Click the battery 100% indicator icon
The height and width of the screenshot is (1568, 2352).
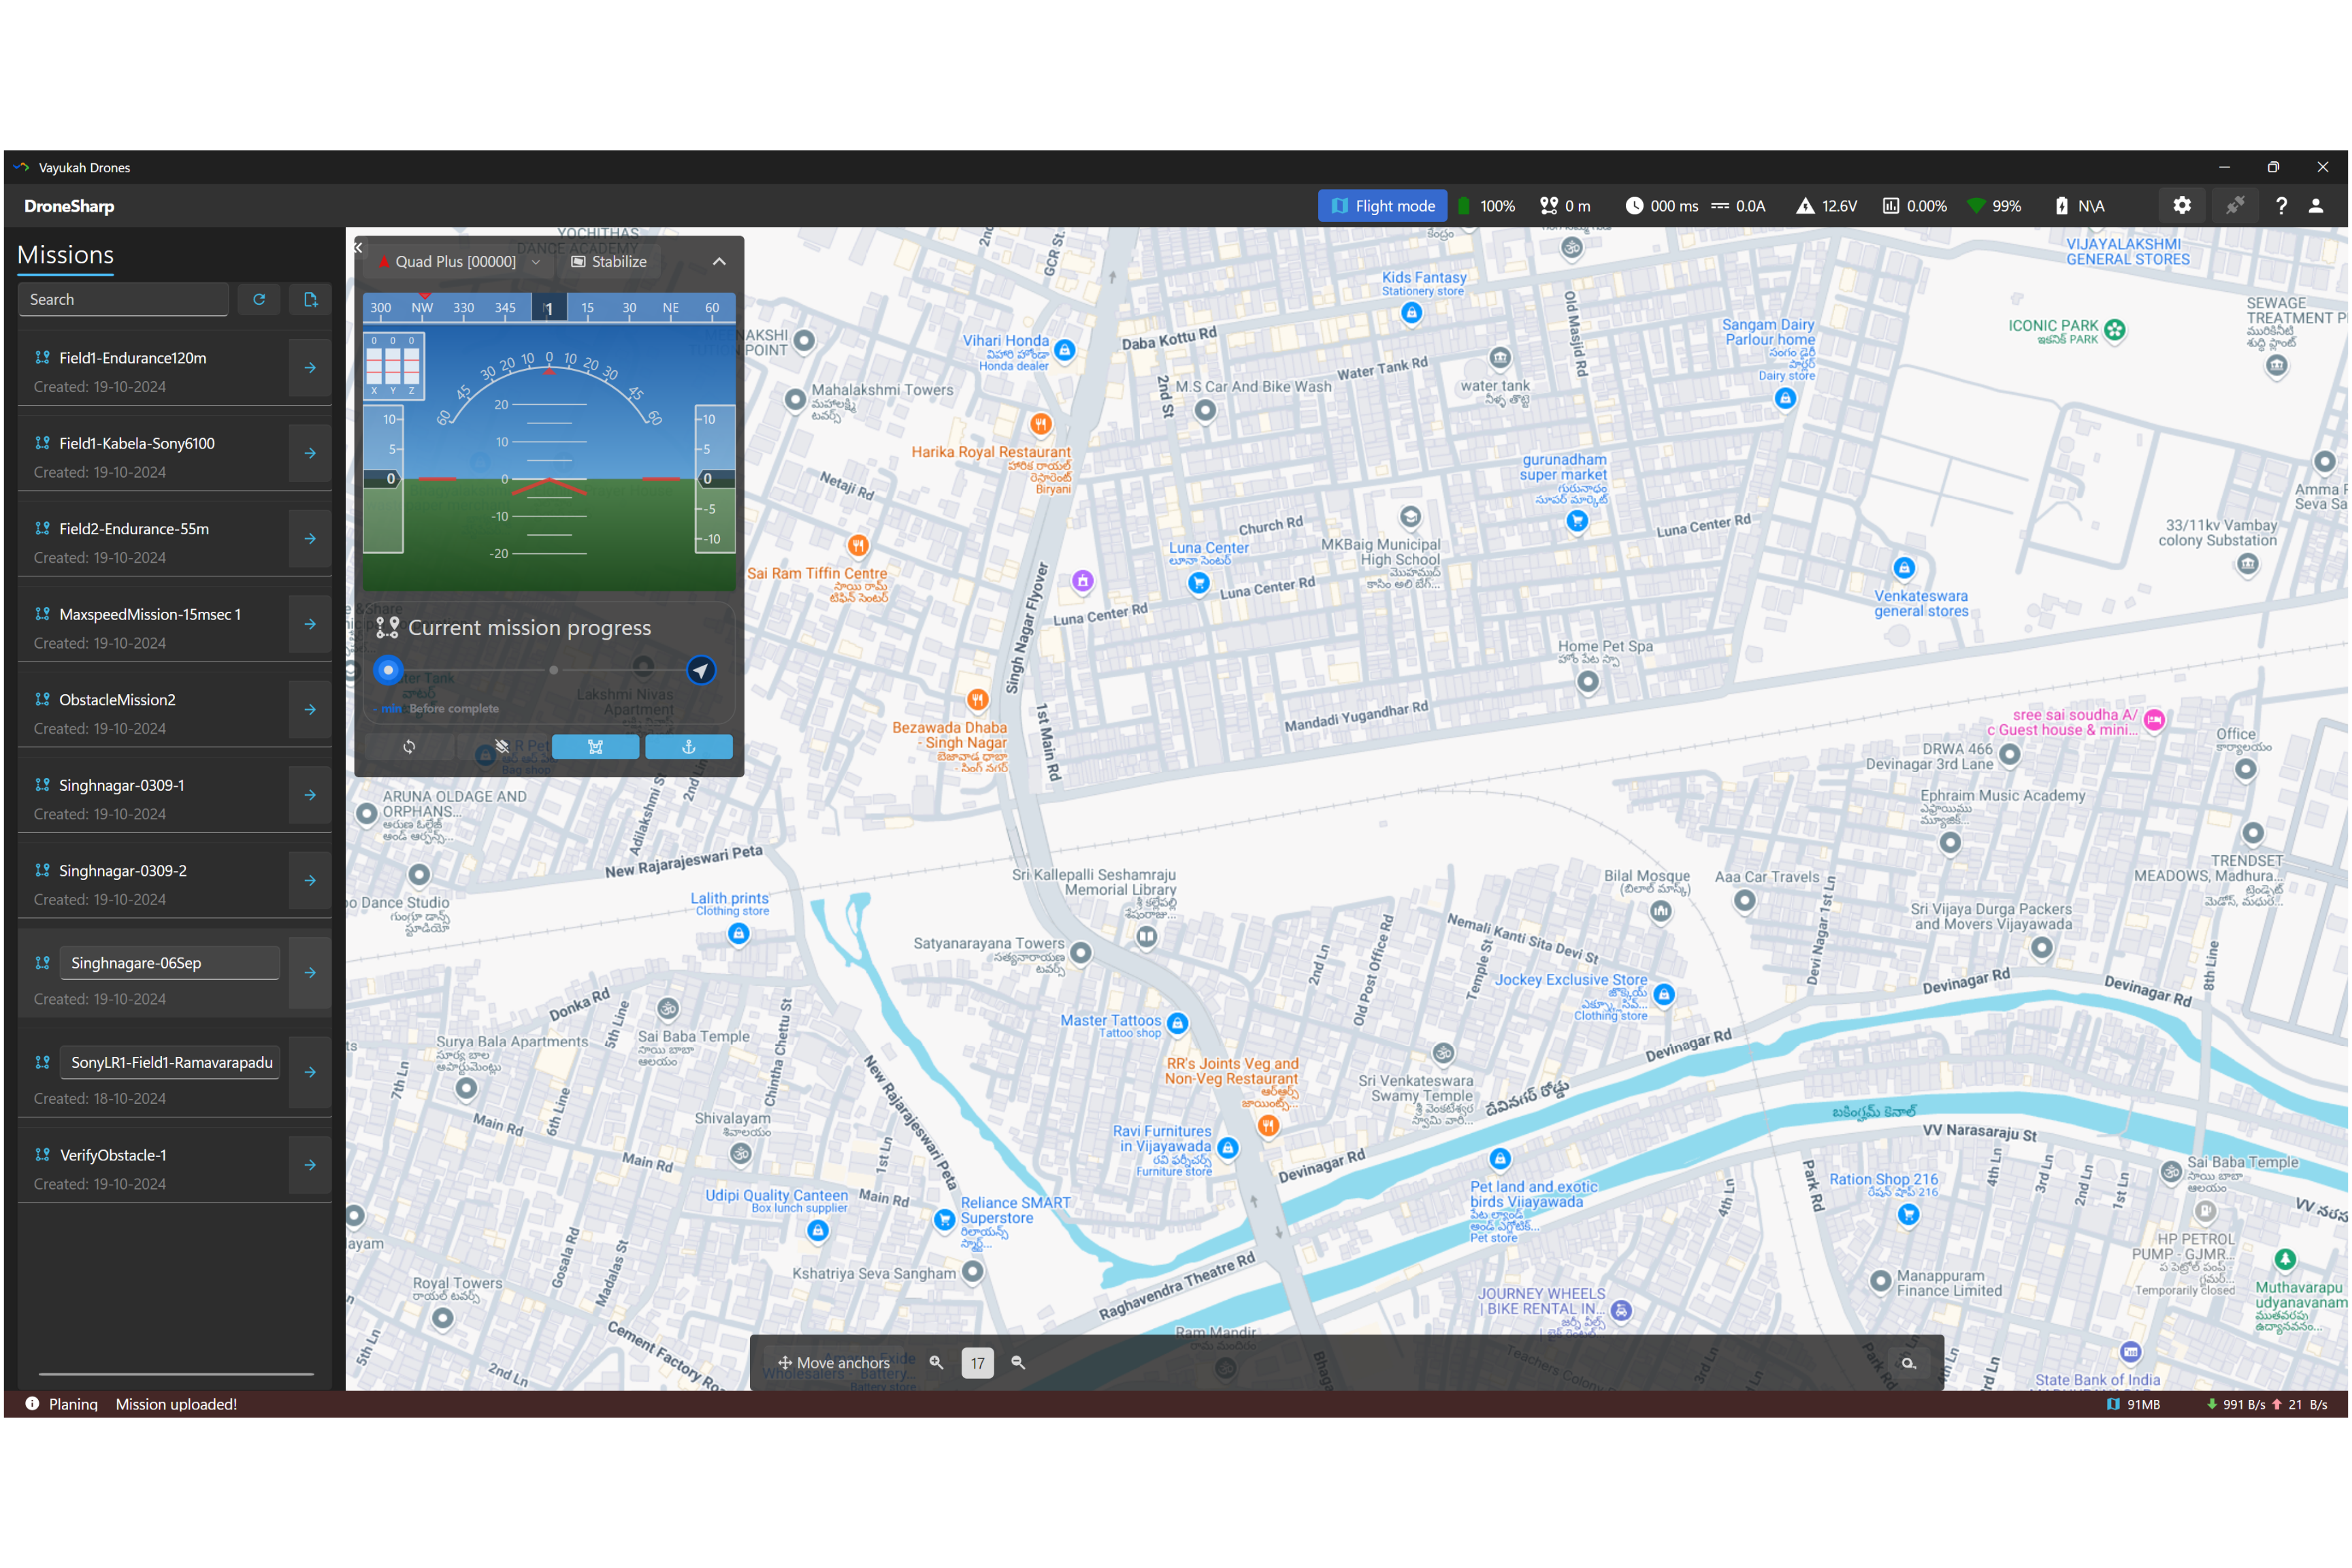1464,206
